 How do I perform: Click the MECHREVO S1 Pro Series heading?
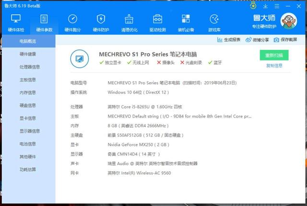[x=148, y=54]
